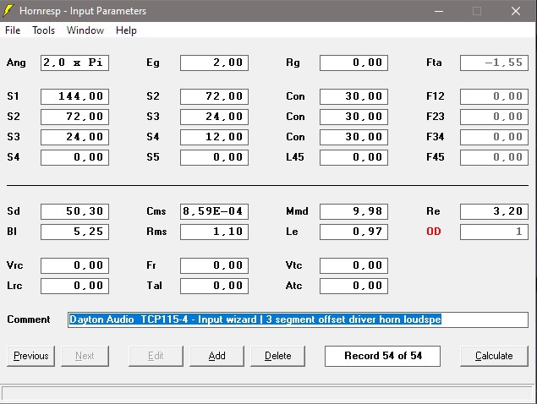537x404 pixels.
Task: Open the Help menu
Action: pos(126,30)
